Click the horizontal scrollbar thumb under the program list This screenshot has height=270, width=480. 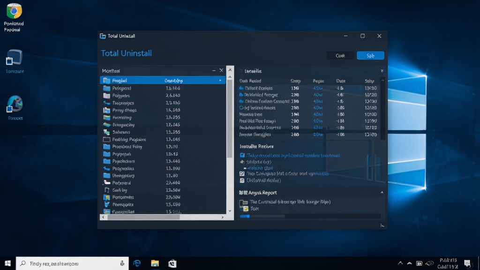(x=143, y=217)
